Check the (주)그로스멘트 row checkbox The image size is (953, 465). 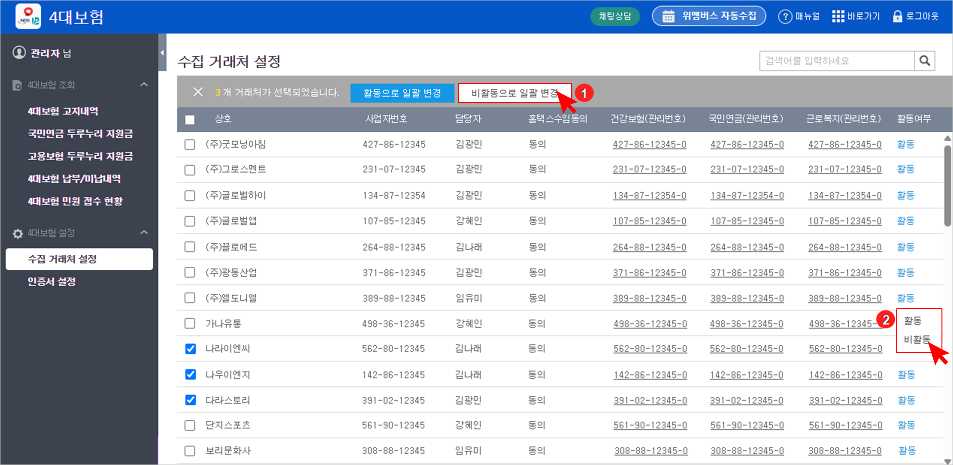coord(190,170)
